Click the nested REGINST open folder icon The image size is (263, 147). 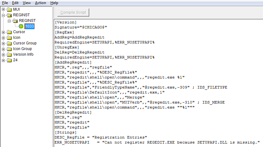coord(15,21)
